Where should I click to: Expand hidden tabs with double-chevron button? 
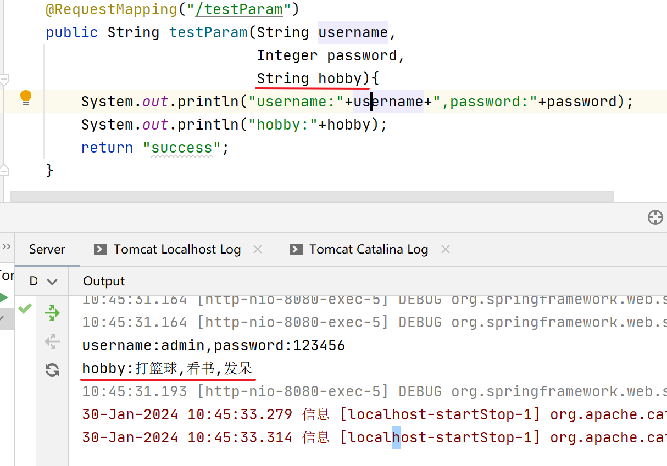point(7,247)
